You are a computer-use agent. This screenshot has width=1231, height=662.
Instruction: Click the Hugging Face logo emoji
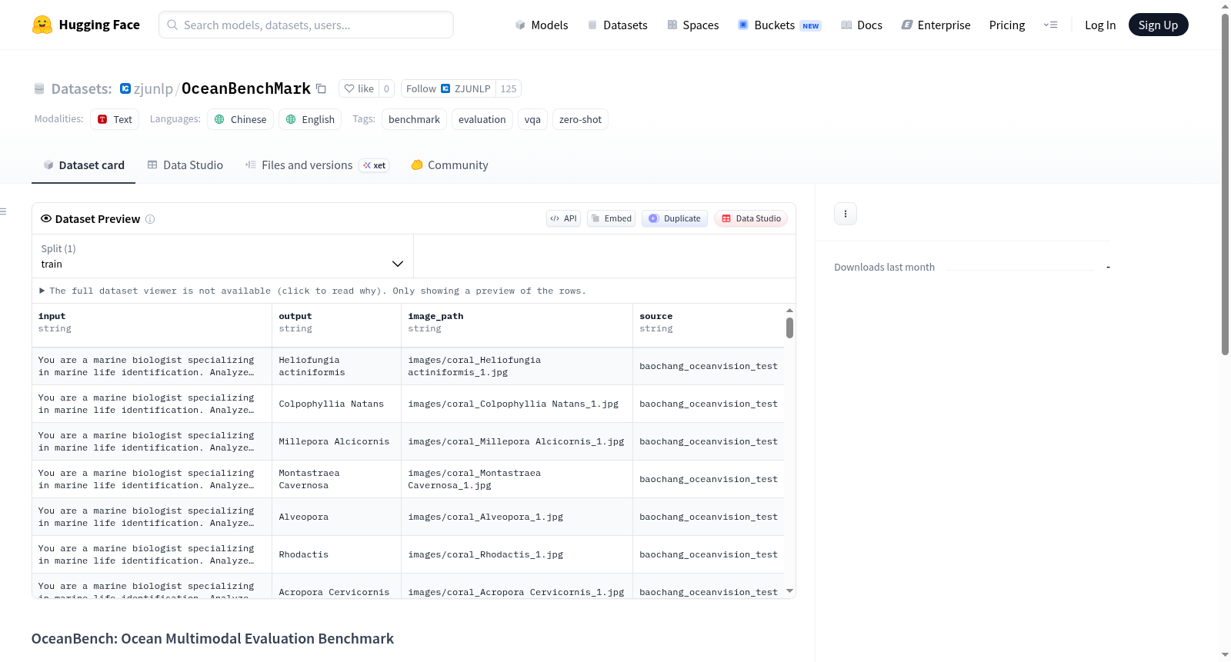coord(42,25)
